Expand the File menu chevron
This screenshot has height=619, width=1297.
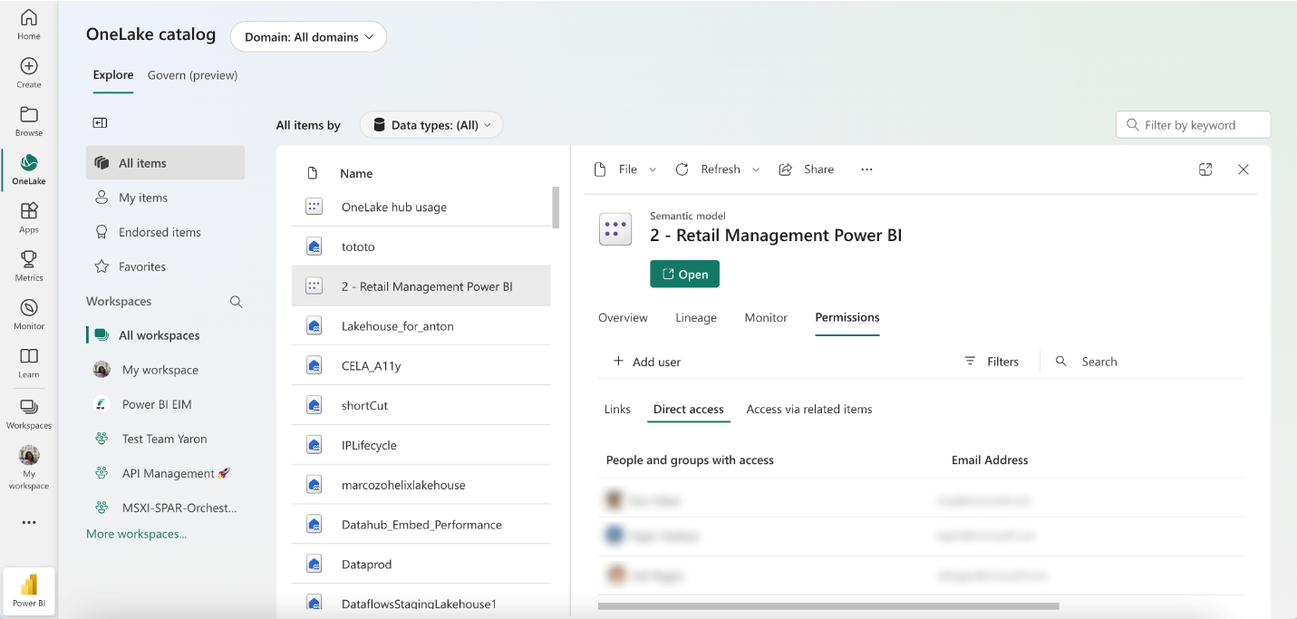point(653,169)
